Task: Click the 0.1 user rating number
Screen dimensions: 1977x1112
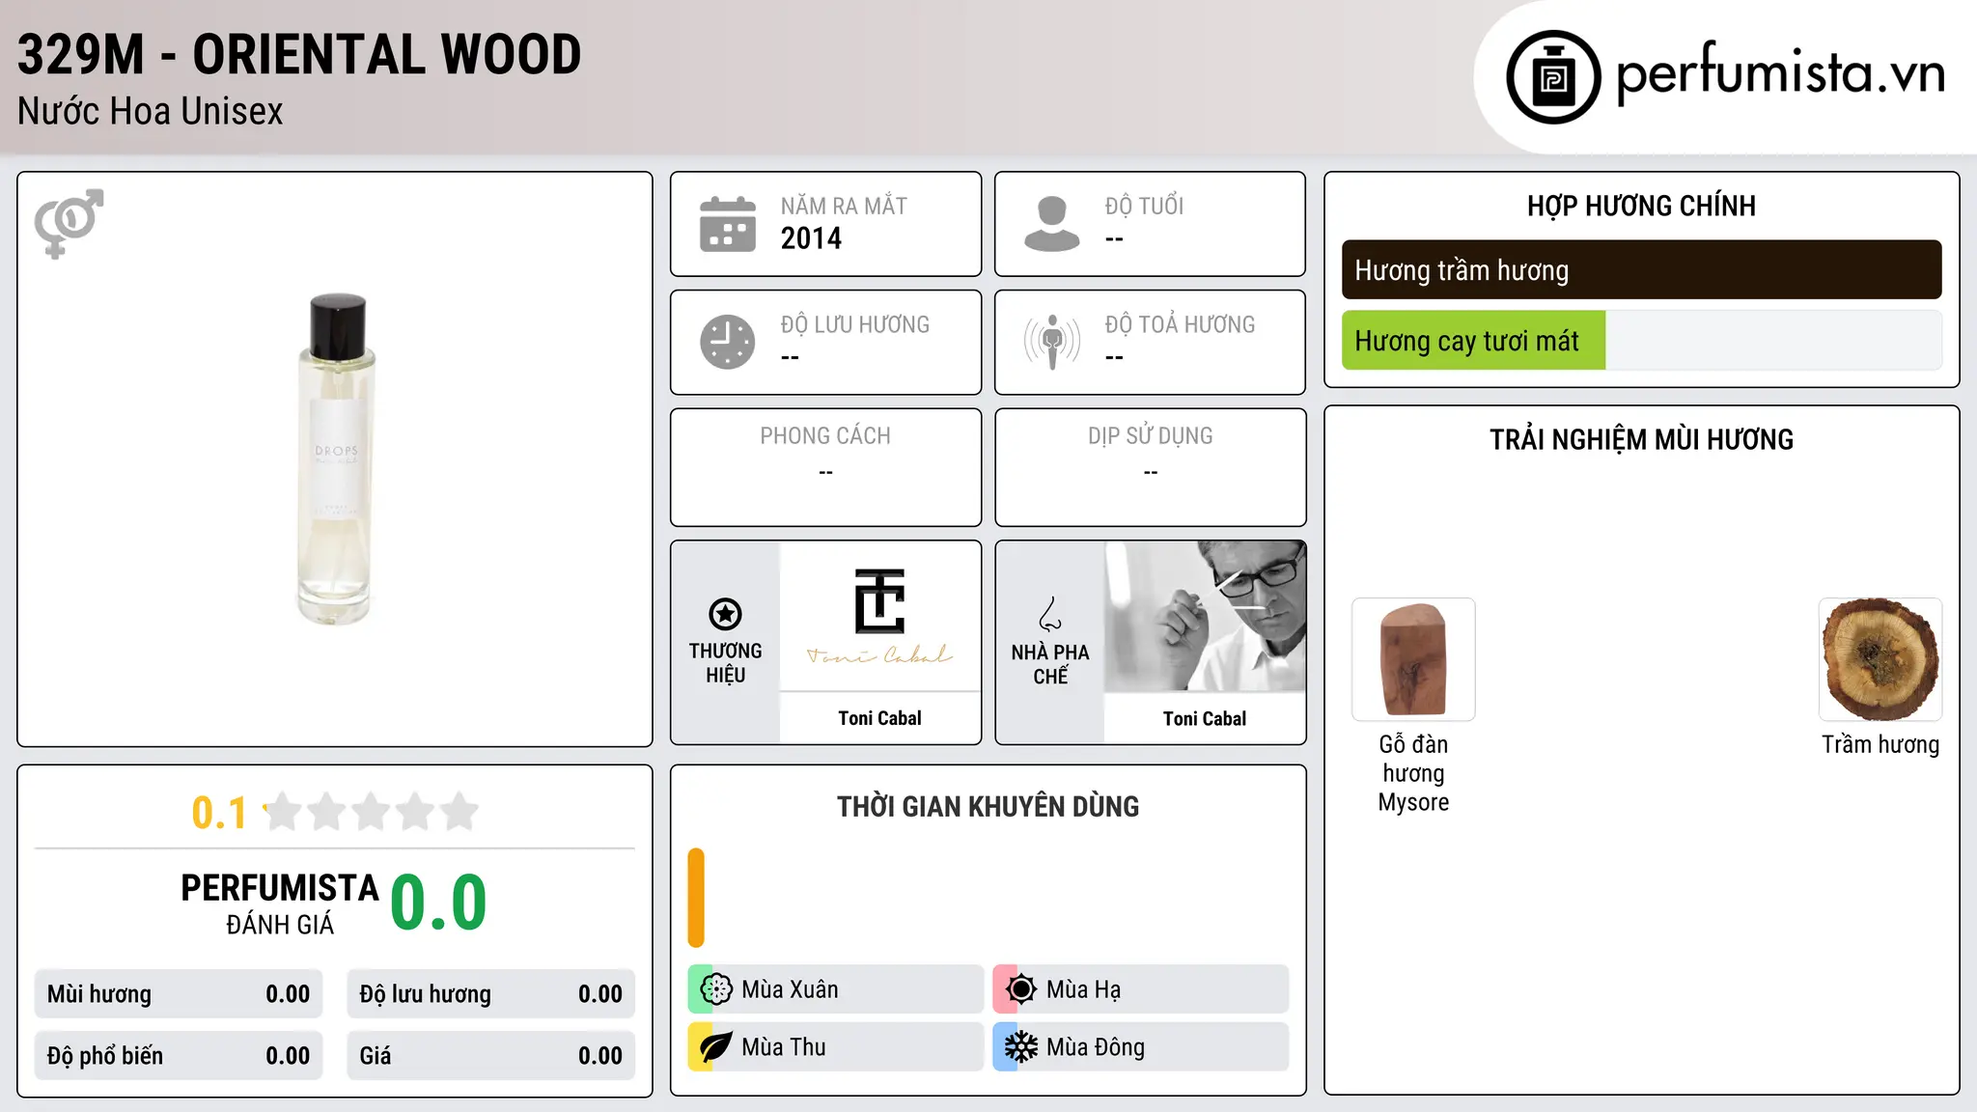Action: point(219,813)
